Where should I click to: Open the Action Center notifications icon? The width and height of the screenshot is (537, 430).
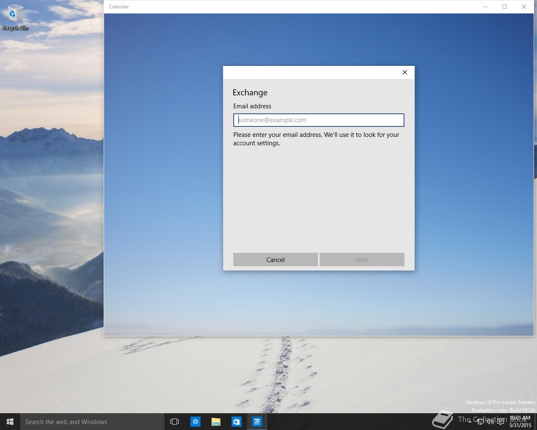(x=501, y=422)
